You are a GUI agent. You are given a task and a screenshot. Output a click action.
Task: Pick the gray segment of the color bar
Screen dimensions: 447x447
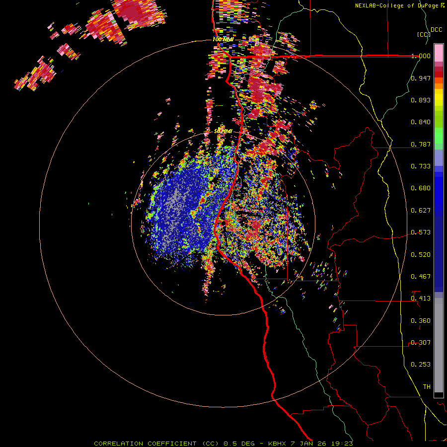click(439, 345)
